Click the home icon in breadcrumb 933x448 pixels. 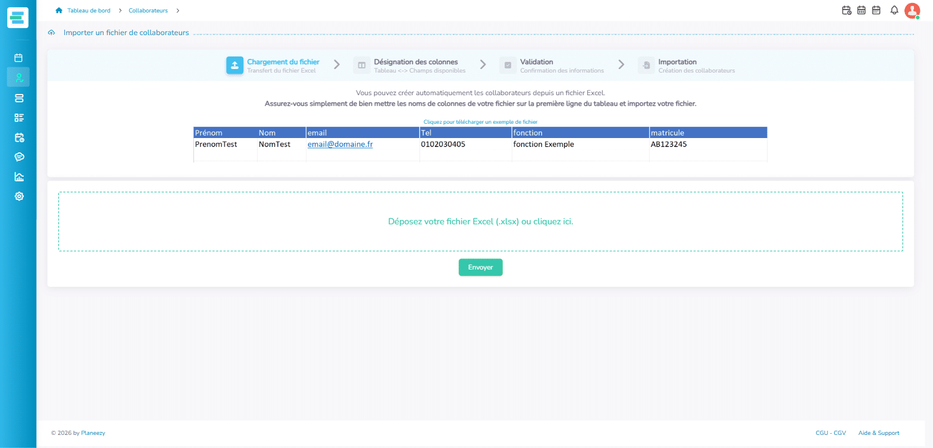59,10
